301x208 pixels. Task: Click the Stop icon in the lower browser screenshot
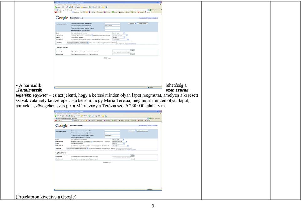(66, 116)
